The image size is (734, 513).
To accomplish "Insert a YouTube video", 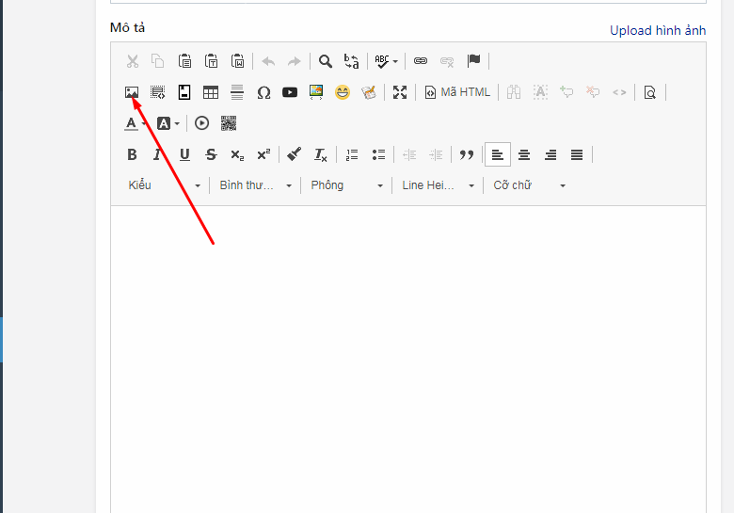I will coord(290,92).
